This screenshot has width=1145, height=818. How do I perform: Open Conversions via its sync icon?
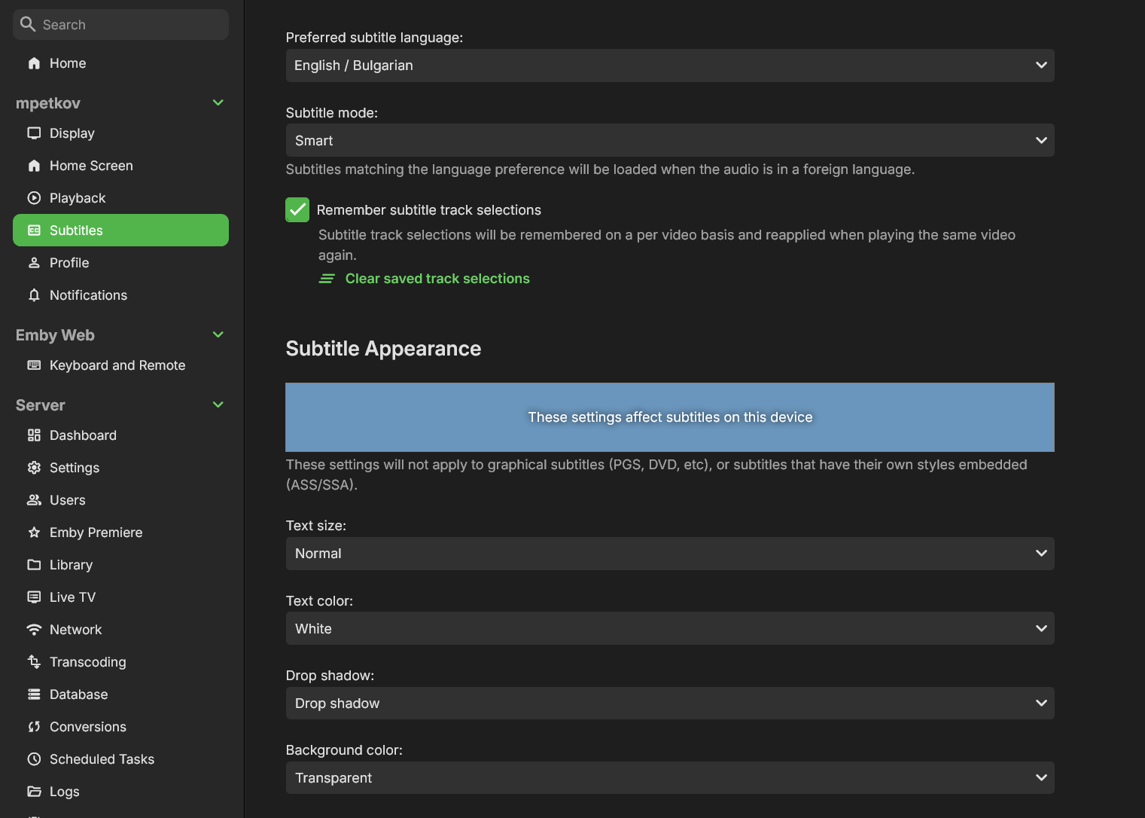point(34,727)
